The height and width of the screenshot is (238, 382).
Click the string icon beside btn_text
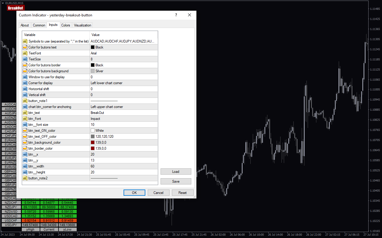25,113
